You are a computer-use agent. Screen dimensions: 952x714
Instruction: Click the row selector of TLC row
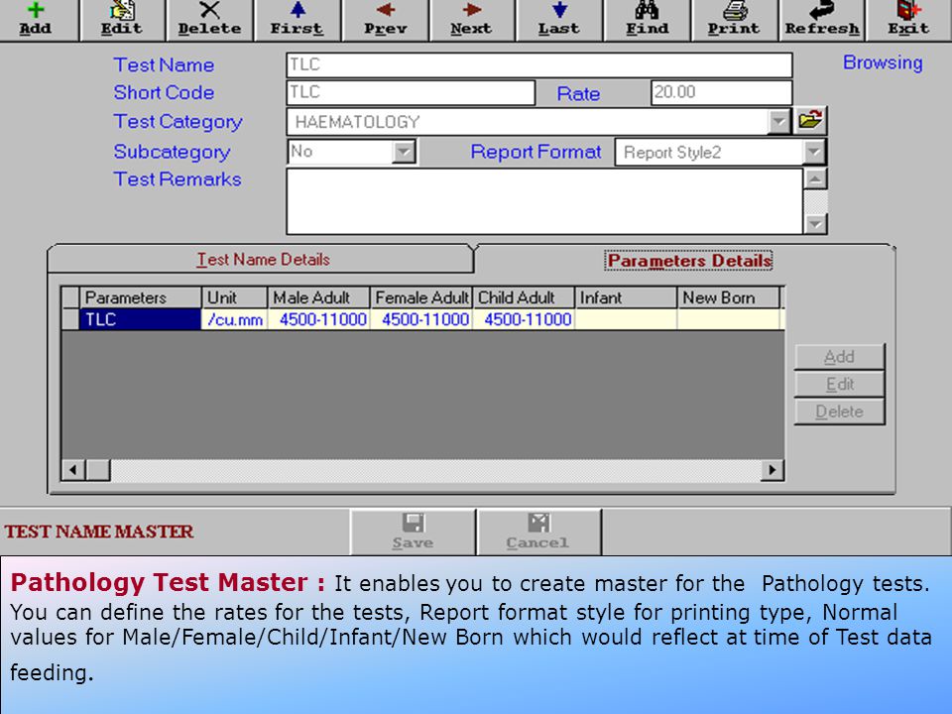click(70, 319)
